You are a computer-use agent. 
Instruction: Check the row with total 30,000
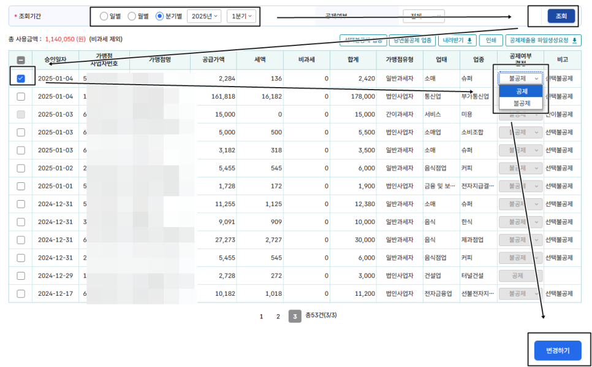(21, 239)
